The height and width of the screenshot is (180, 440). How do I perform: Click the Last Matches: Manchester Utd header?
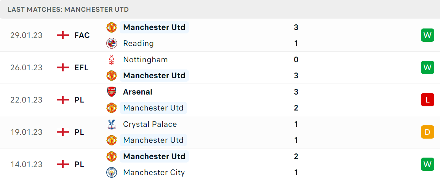[x=68, y=9]
